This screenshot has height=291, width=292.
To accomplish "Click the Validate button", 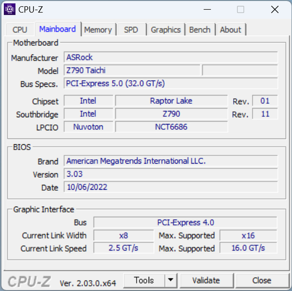I will pyautogui.click(x=206, y=280).
